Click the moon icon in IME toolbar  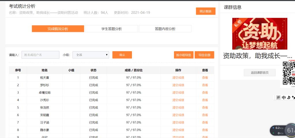coord(289,97)
